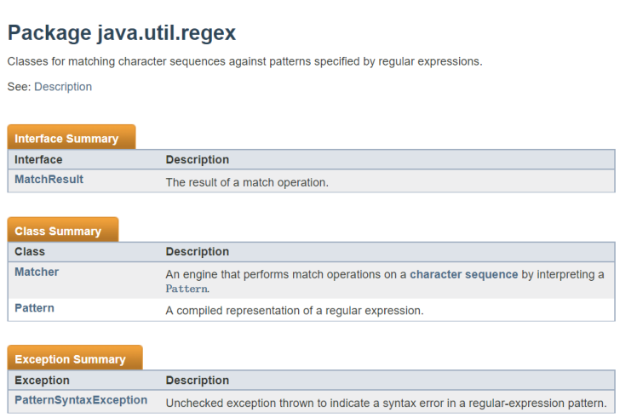Open the PatternSyntaxException link
637x418 pixels.
pos(81,400)
